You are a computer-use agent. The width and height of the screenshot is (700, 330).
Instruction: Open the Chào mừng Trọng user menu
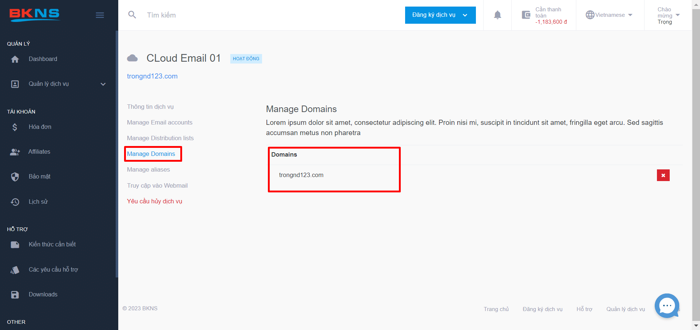668,15
